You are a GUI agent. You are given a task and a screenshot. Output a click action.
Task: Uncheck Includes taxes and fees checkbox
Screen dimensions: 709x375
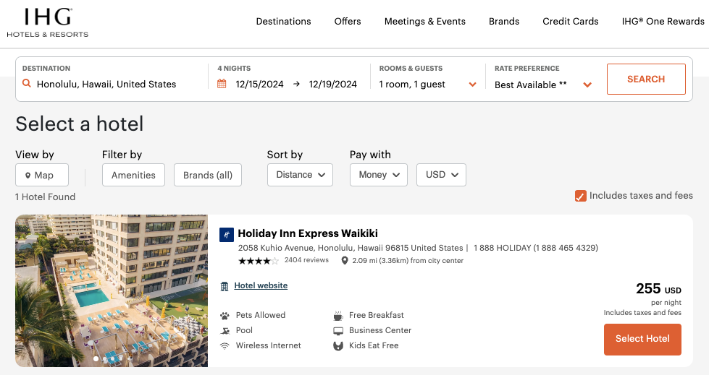click(581, 196)
